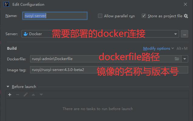Edit selected task using the pencil icon

click(x=25, y=95)
